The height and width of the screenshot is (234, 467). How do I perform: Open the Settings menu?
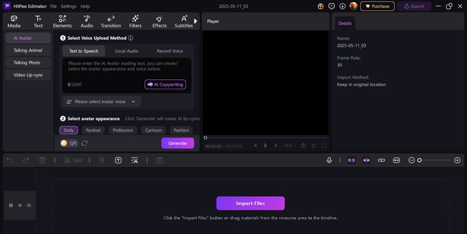point(68,6)
